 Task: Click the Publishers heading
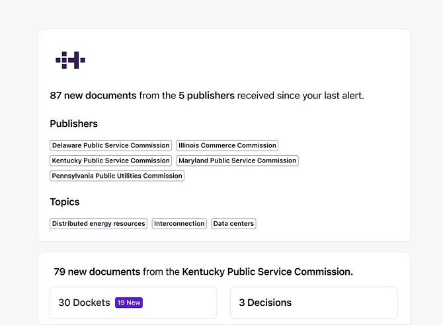pyautogui.click(x=74, y=124)
